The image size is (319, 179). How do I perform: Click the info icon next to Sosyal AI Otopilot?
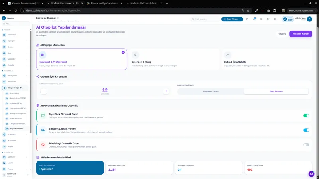(x=58, y=18)
